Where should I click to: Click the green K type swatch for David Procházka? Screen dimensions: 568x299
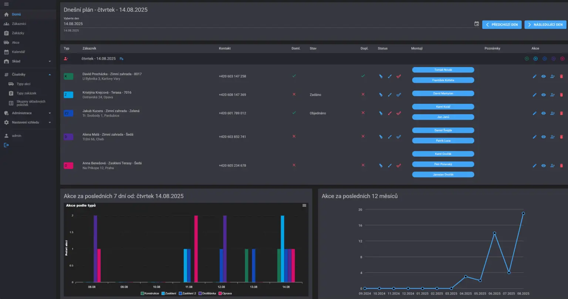pos(68,76)
